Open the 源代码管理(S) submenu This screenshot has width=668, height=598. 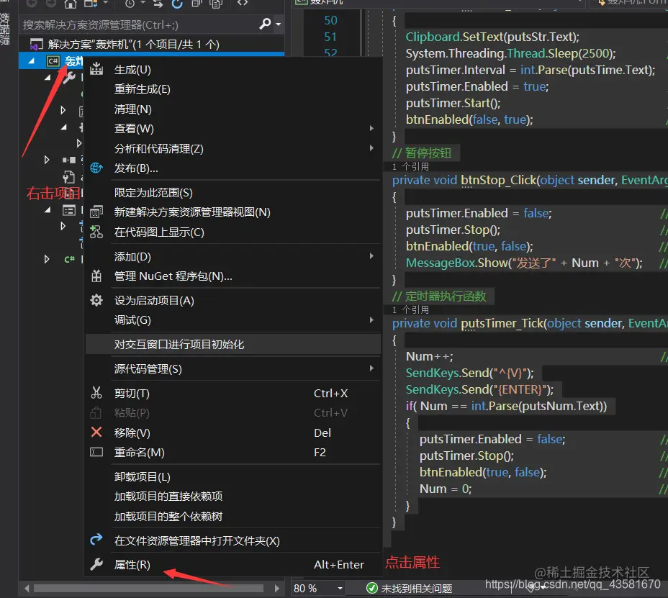pos(371,368)
